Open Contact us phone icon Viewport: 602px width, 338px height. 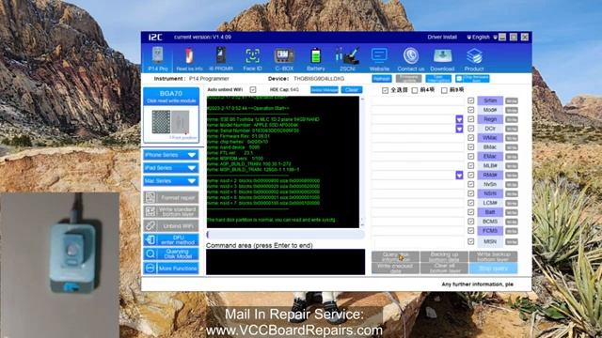(411, 58)
